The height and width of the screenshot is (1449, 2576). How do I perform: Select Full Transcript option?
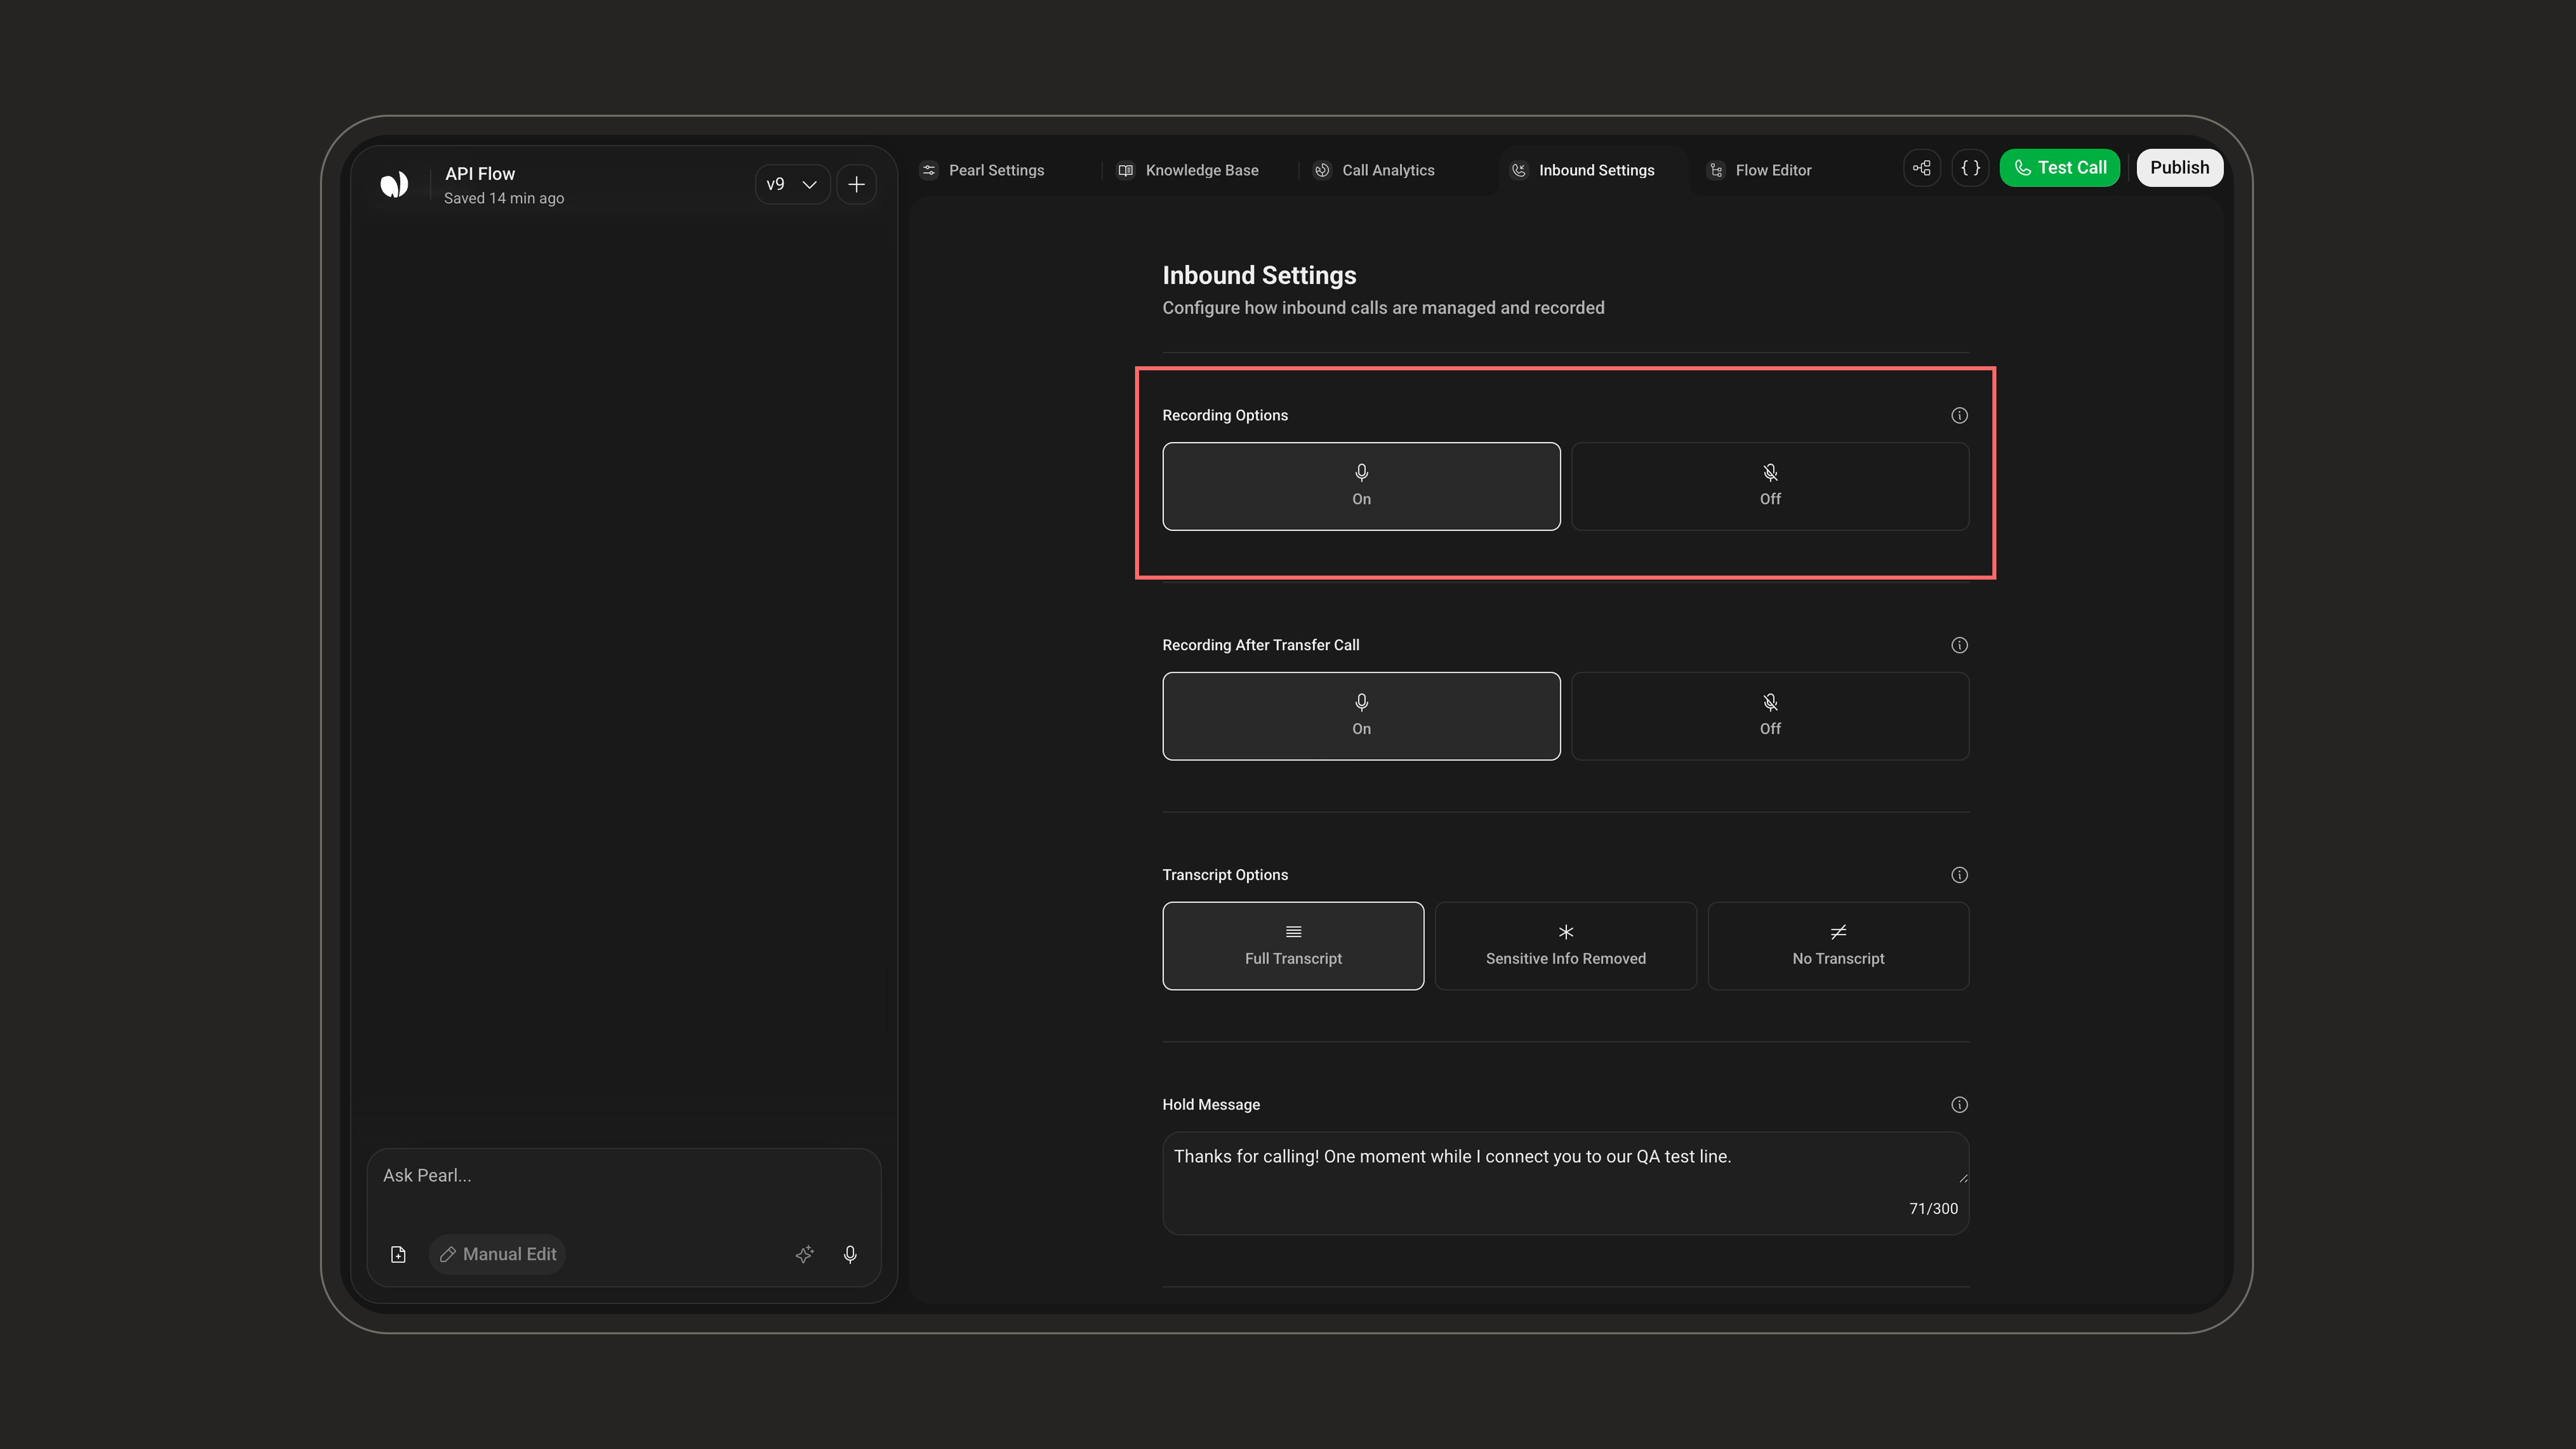click(1293, 946)
